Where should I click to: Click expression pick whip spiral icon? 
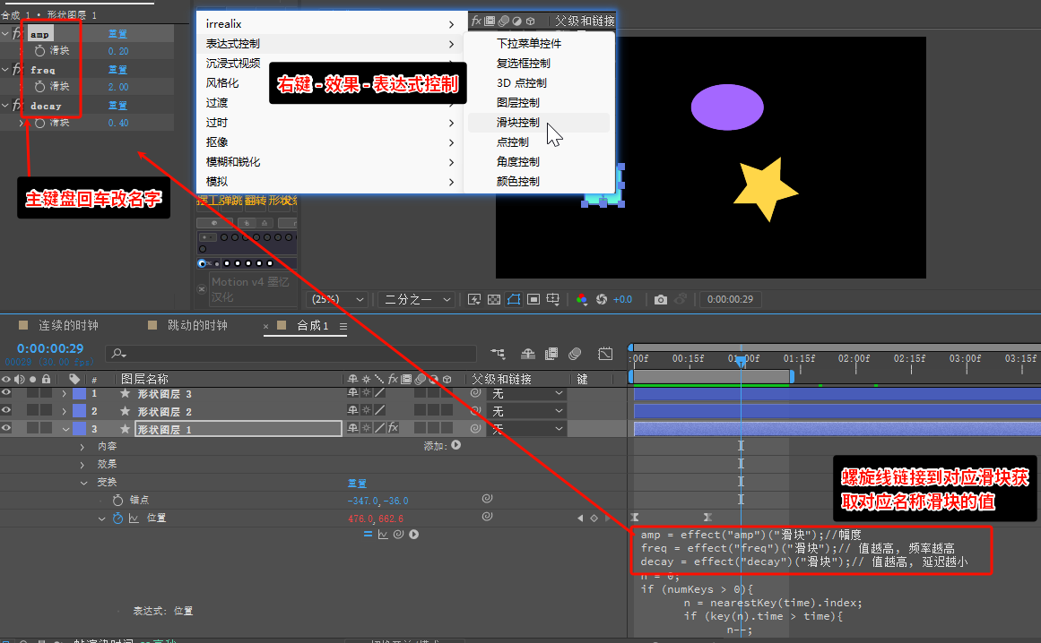click(x=398, y=535)
